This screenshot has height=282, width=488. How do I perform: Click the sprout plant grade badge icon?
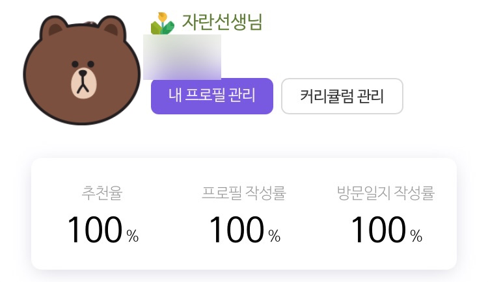tap(162, 23)
